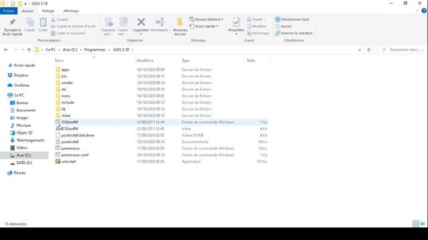Select OneDrive in the sidebar

click(x=21, y=85)
